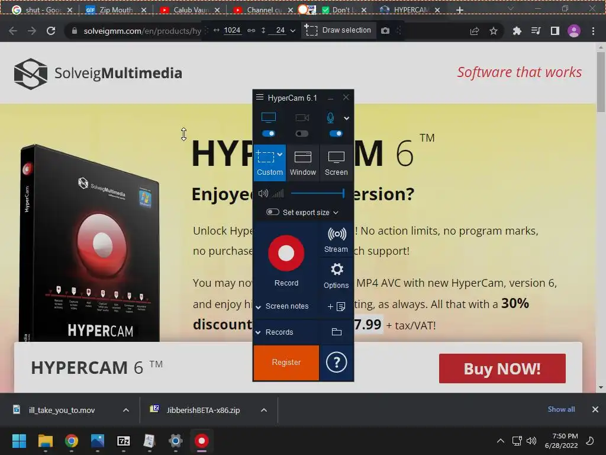Click the SolveigMultimedia logo
The image size is (606, 455).
tap(98, 73)
